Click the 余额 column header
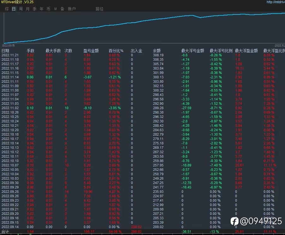The width and height of the screenshot is (285, 235). coord(157,51)
